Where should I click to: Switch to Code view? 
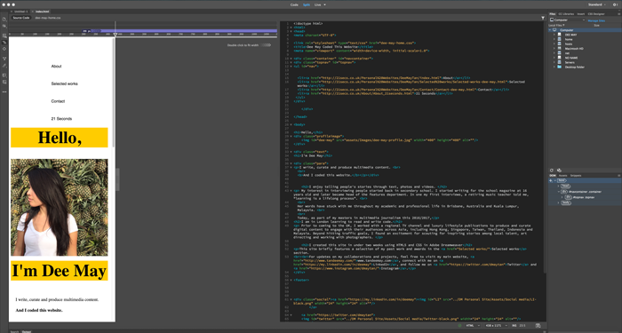294,4
